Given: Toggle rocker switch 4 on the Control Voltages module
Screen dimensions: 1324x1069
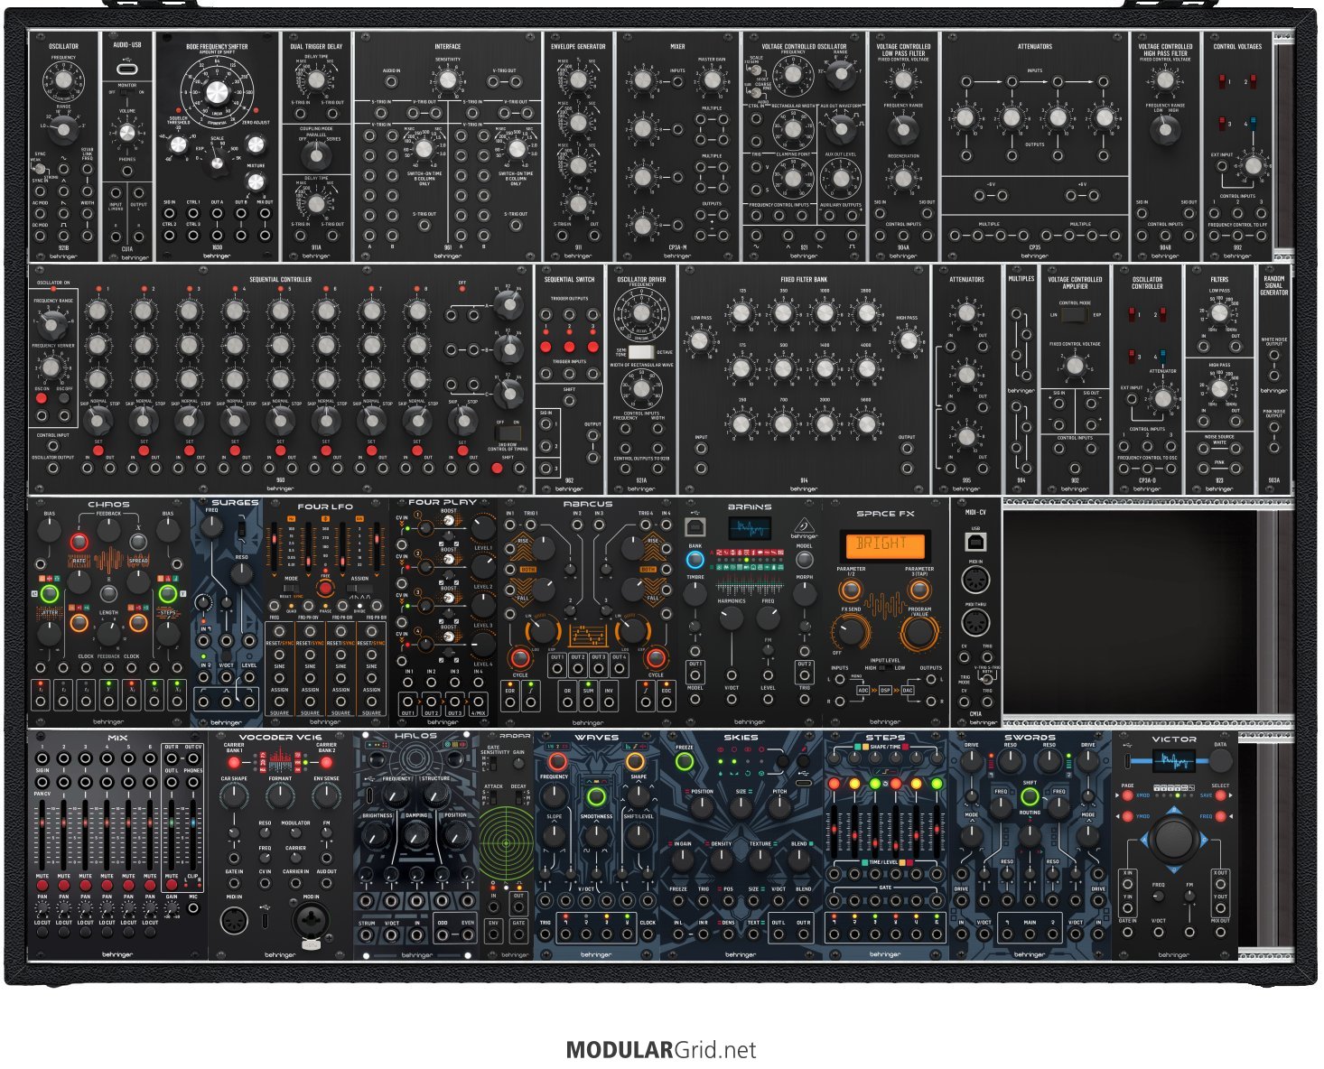Looking at the screenshot, I should pos(1252,124).
